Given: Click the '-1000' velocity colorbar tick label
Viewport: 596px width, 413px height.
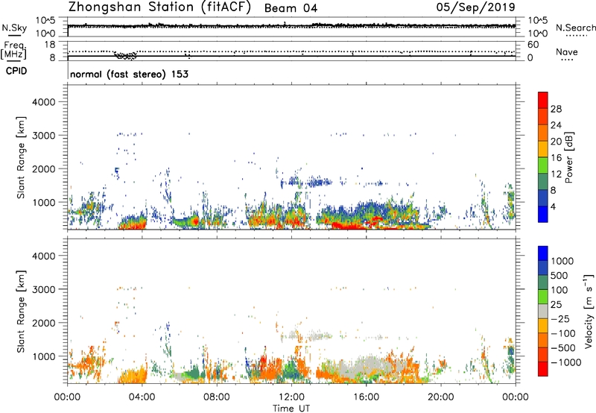Looking at the screenshot, I should (x=566, y=362).
